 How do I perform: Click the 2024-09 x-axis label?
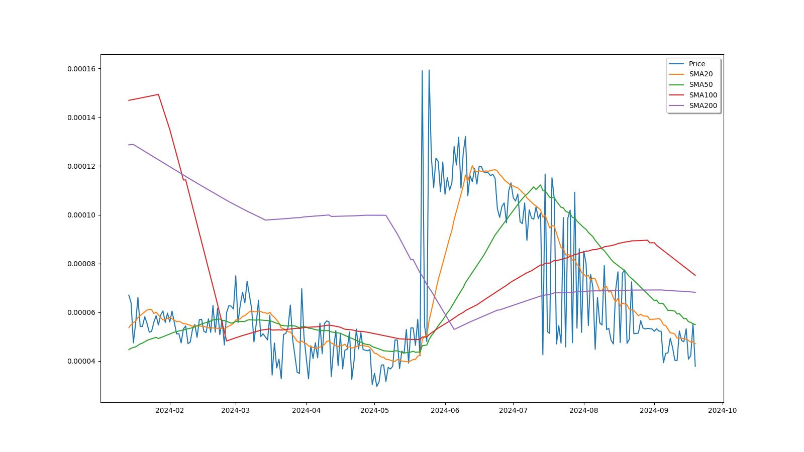click(x=654, y=410)
